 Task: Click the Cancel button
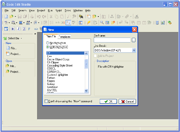coord(127,101)
